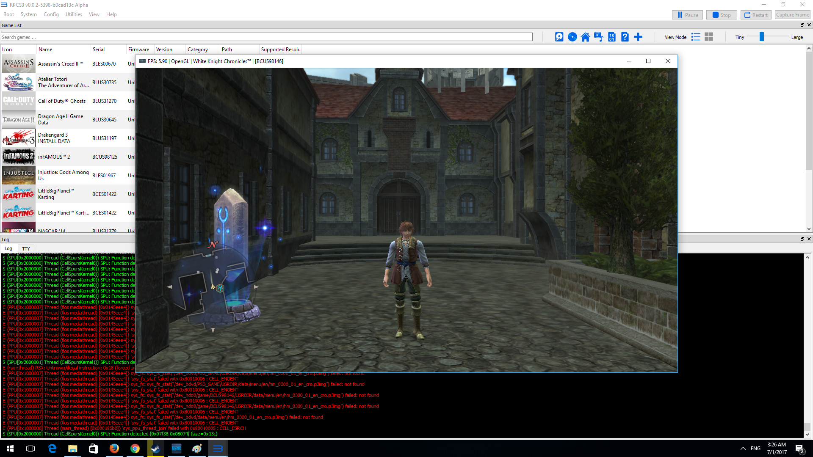Image resolution: width=813 pixels, height=457 pixels.
Task: Click the blue plus others filter icon
Action: [x=638, y=37]
